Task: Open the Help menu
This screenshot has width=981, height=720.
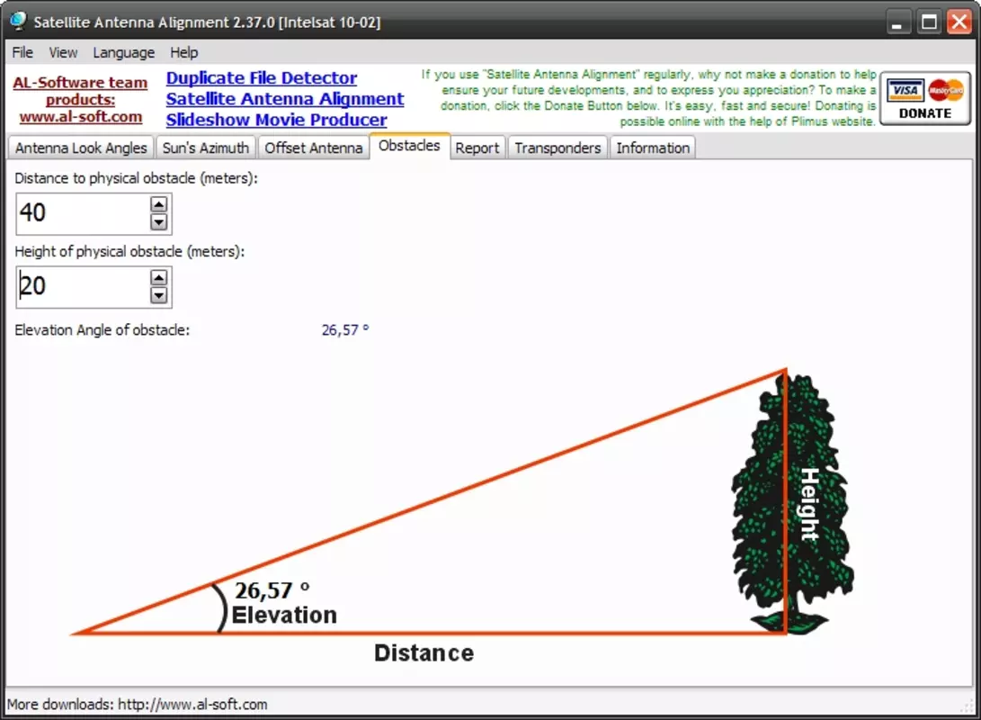Action: [x=184, y=52]
